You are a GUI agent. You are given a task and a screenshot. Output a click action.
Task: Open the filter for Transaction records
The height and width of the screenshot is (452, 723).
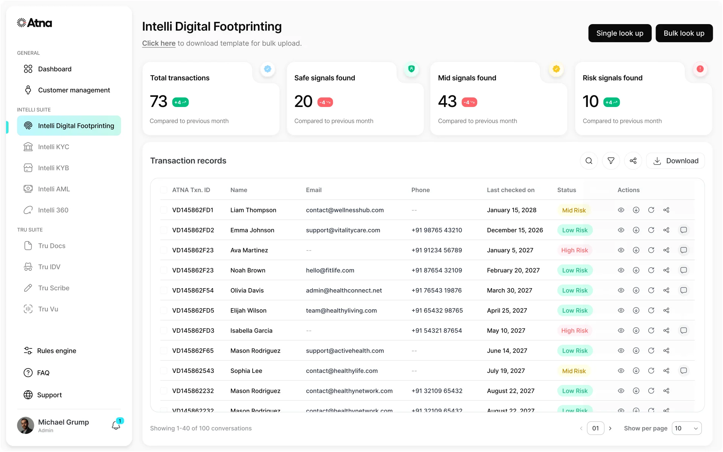coord(611,161)
